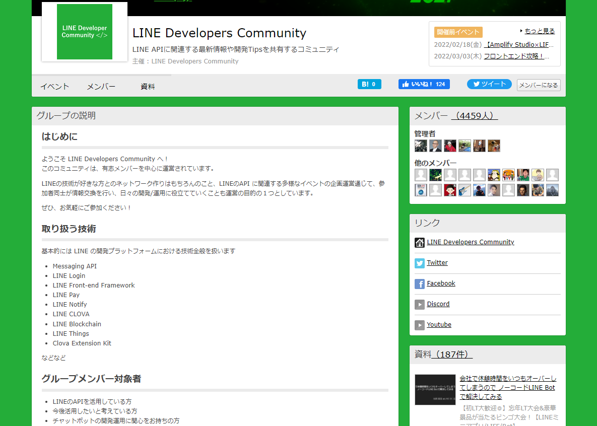Click the グループの説明 panel header
The height and width of the screenshot is (426, 597).
(215, 116)
